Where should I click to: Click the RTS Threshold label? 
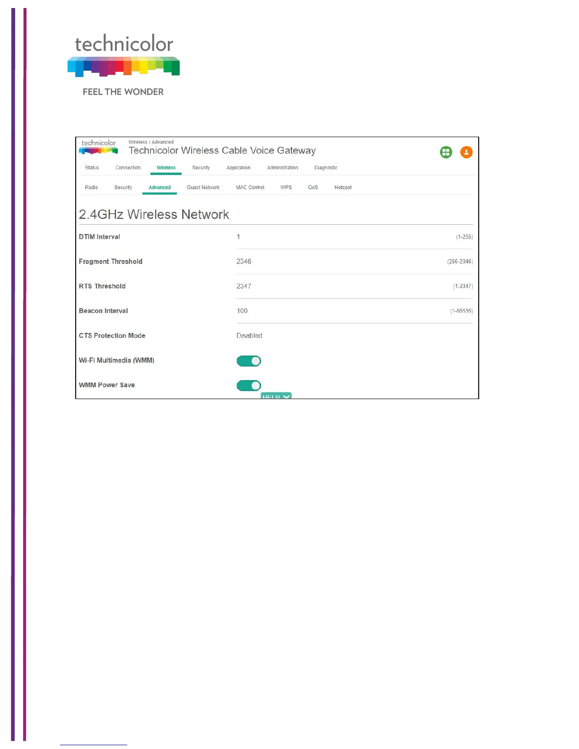(x=102, y=287)
